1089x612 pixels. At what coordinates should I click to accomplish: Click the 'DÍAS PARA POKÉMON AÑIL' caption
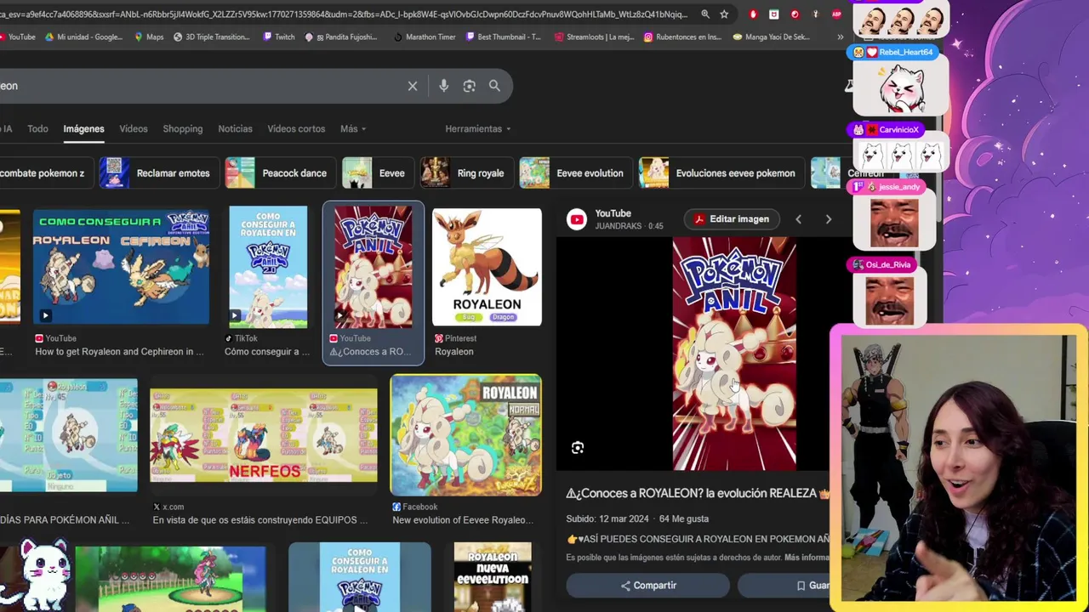pos(65,520)
